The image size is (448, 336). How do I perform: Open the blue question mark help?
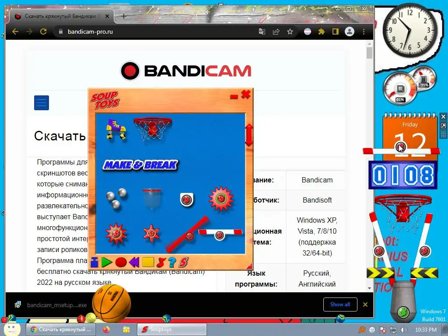coord(171,262)
